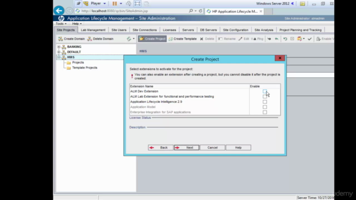Send Ctrl+Alt+Del to the VM
This screenshot has height=200, width=356.
(x=128, y=3)
